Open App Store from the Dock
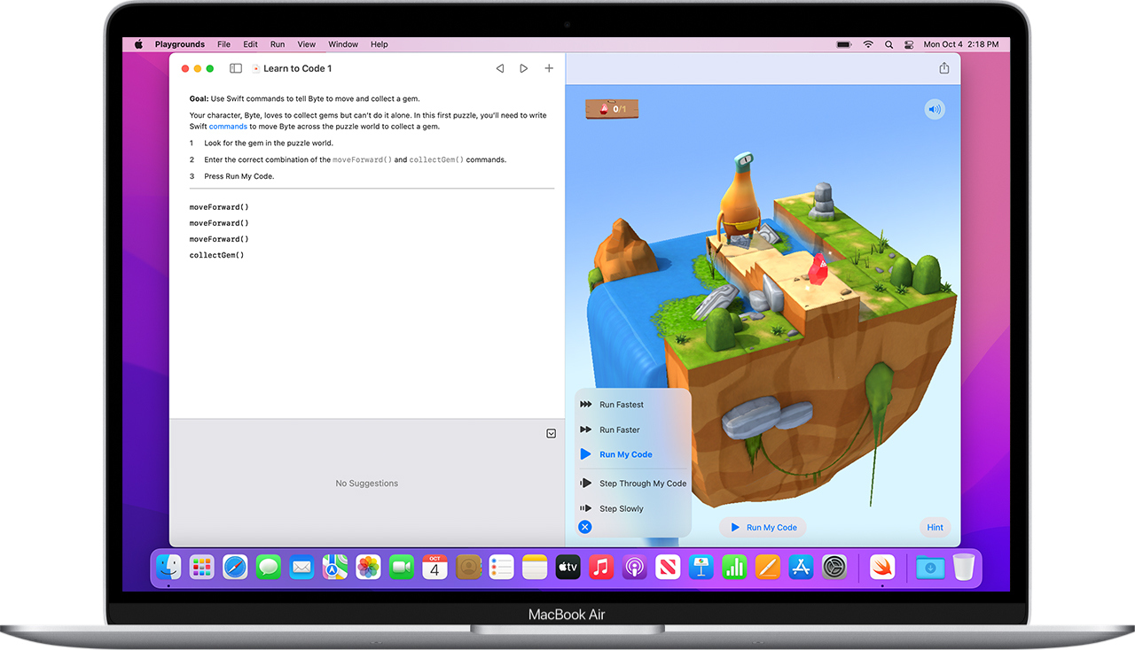 [x=801, y=567]
